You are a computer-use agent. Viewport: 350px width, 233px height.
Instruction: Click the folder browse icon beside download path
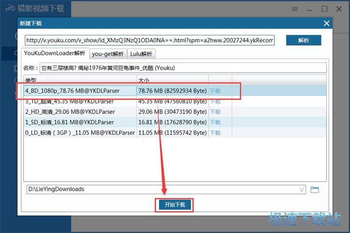pyautogui.click(x=315, y=190)
